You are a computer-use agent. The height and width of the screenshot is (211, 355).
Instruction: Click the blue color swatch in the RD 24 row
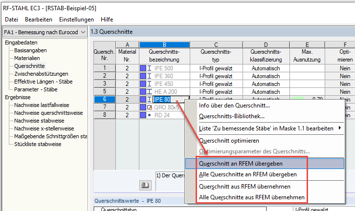coord(143,115)
